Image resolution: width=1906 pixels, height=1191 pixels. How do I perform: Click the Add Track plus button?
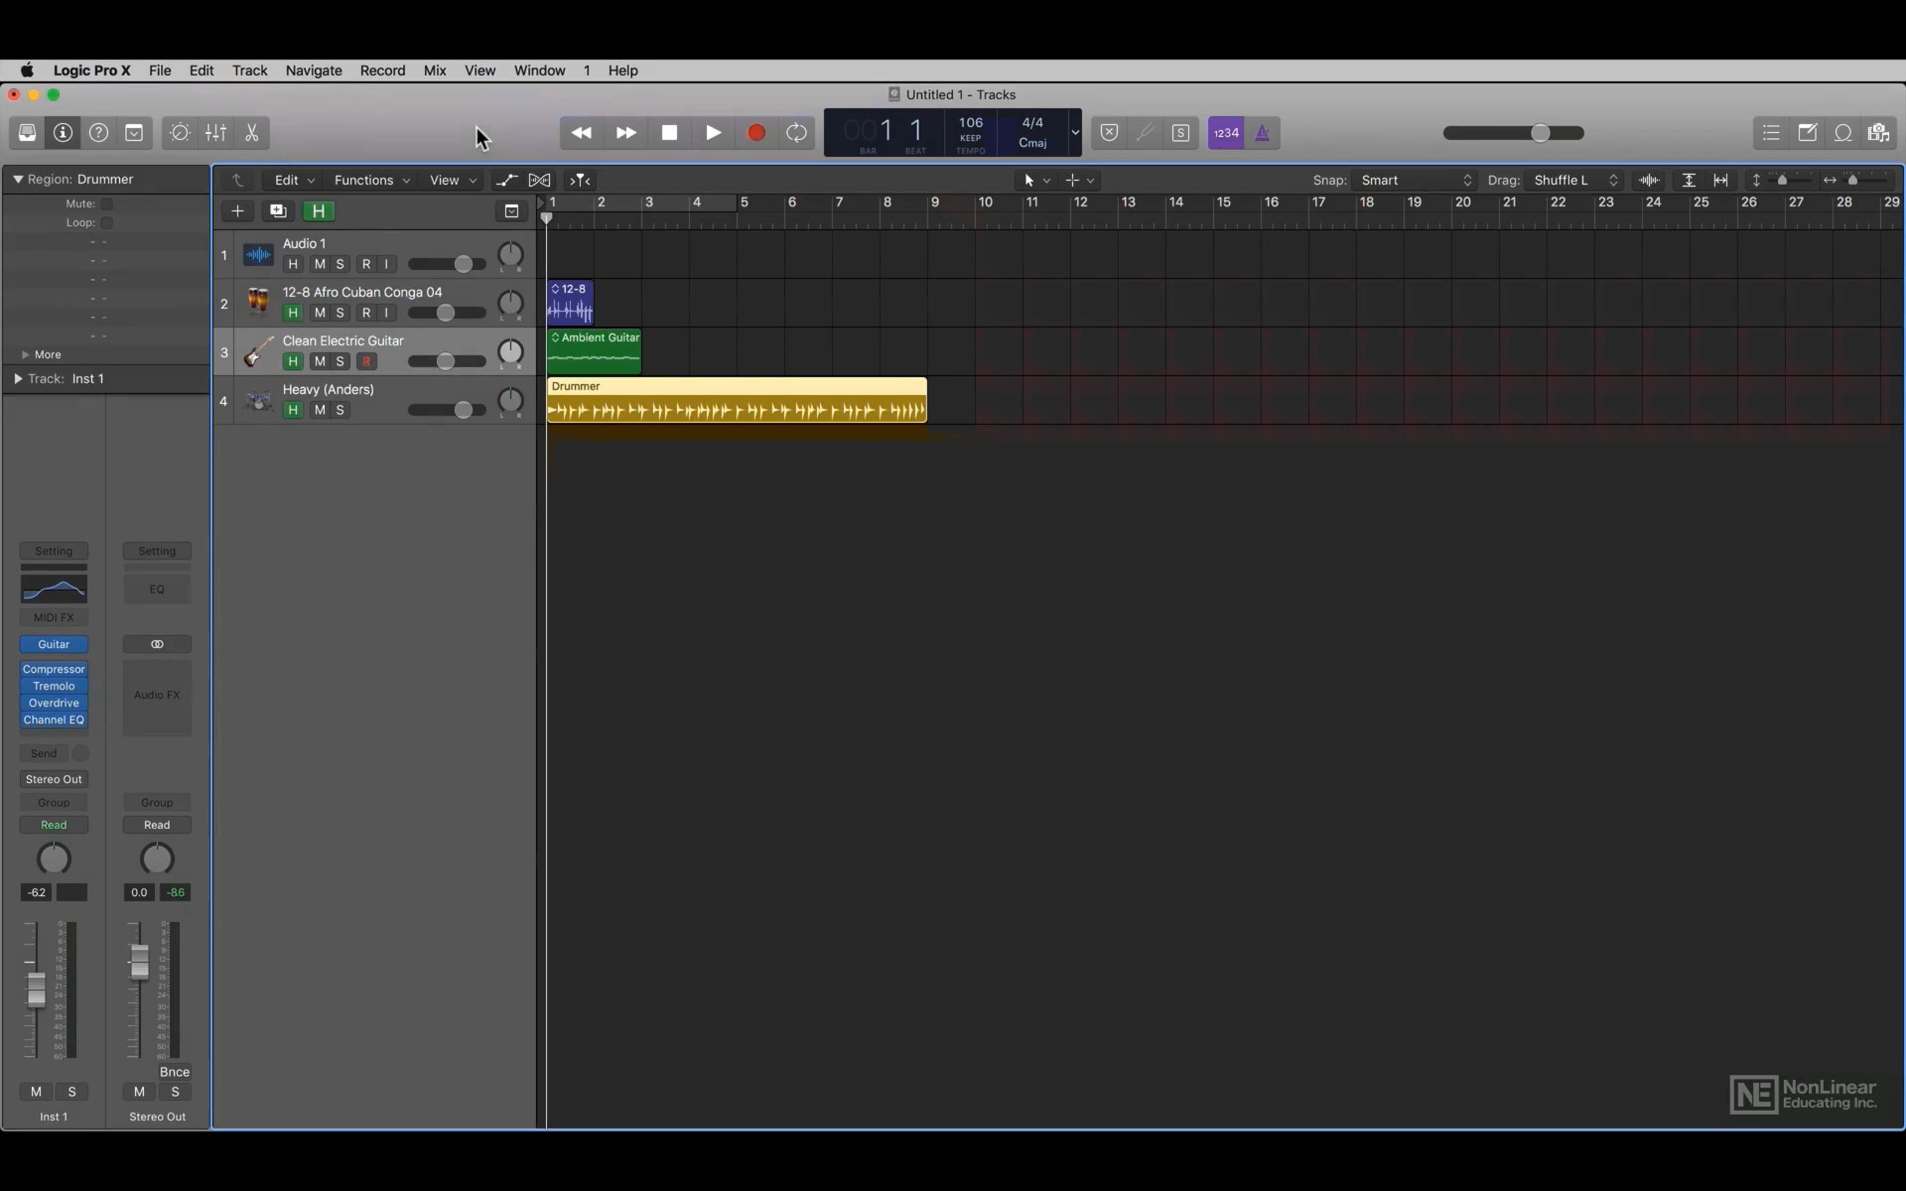237,211
